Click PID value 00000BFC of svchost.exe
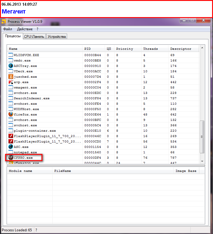 [x=93, y=120]
